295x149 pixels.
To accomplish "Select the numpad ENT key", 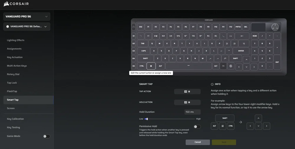I will [277, 62].
